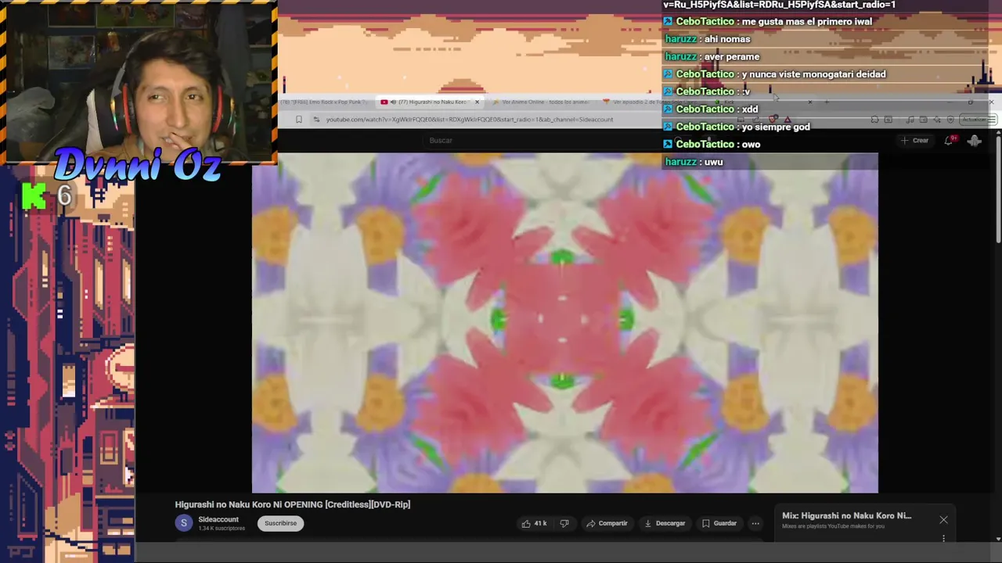Image resolution: width=1002 pixels, height=563 pixels.
Task: Select the 1,34 K suscriptores count
Action: [x=222, y=529]
